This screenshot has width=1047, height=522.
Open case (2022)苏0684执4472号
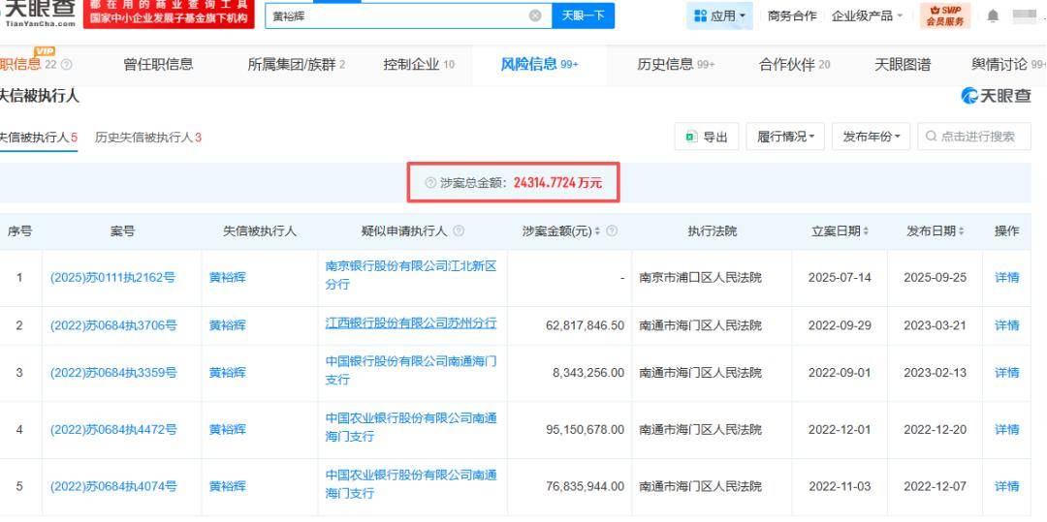[x=112, y=429]
